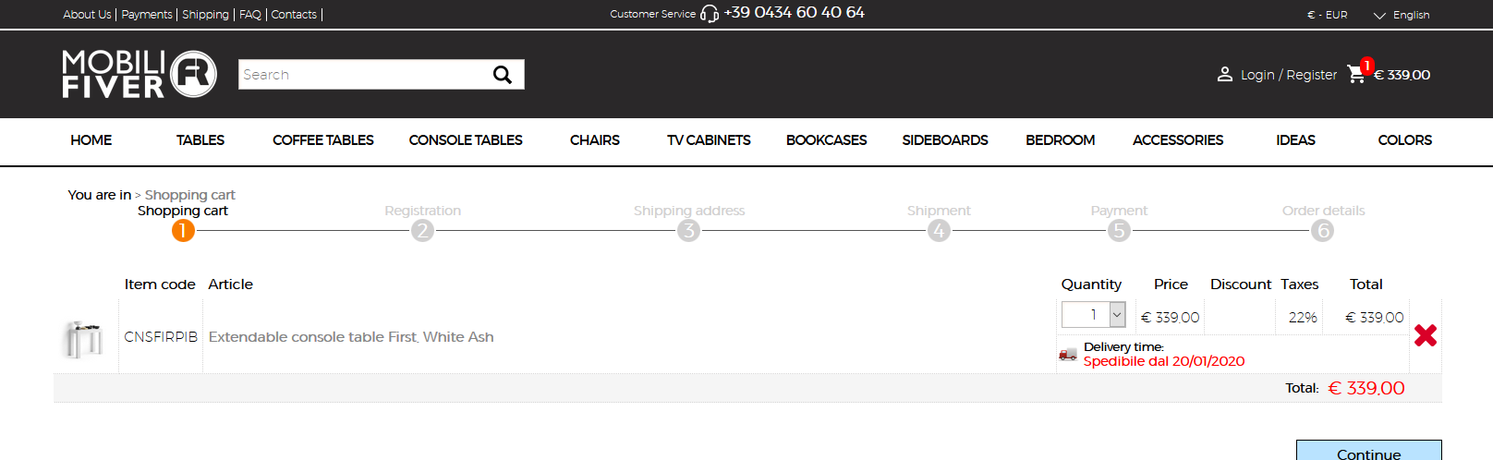Open the COFFEE TABLES menu
This screenshot has width=1493, height=460.
coord(323,140)
